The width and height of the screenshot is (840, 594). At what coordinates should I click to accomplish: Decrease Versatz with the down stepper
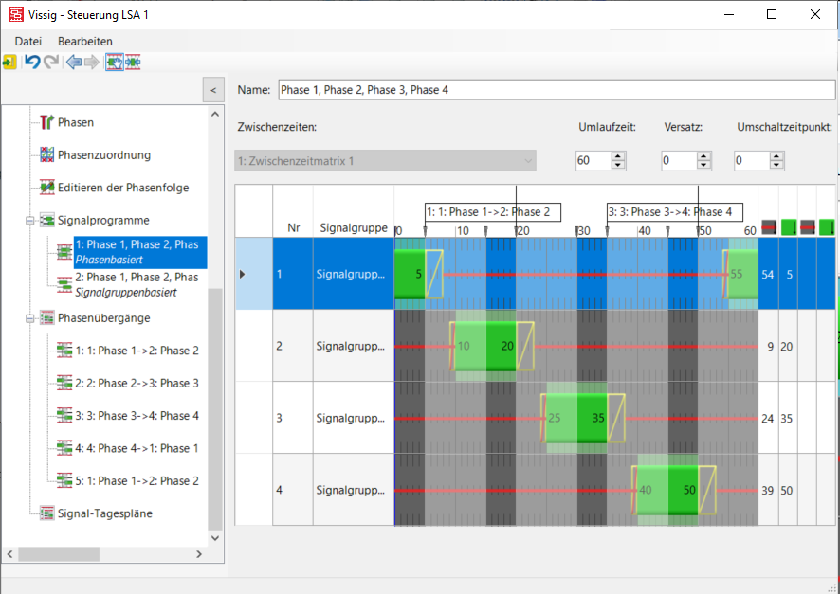pos(703,165)
